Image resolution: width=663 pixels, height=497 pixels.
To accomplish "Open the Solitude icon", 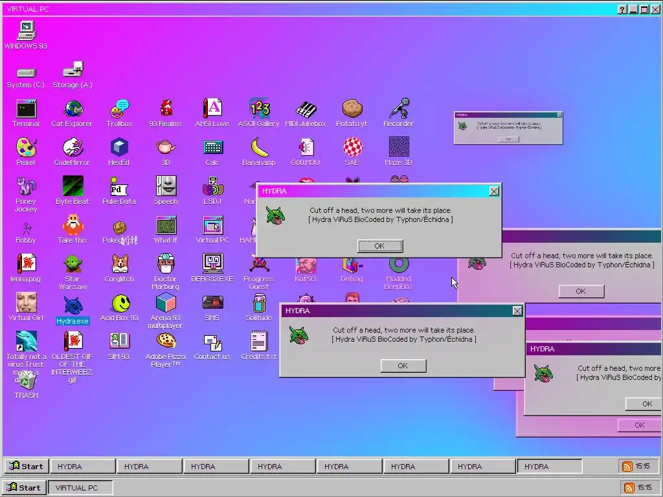I will tap(259, 303).
